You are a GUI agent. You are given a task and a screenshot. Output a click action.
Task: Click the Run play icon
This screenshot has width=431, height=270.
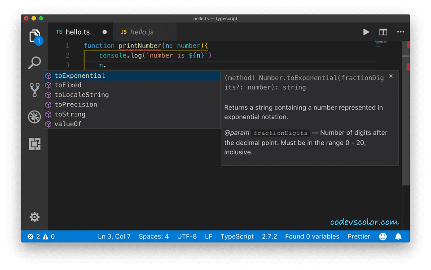pos(366,32)
